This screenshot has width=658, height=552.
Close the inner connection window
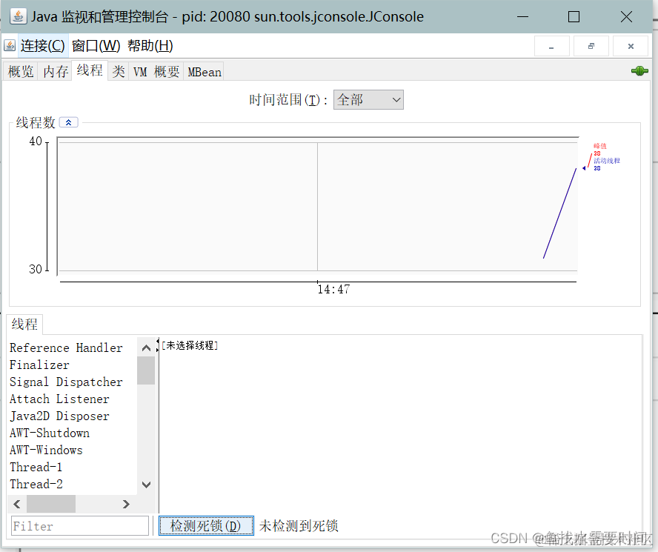coord(631,46)
